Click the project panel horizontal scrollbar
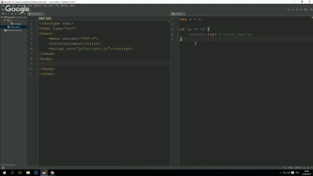The image size is (313, 176). (8, 165)
